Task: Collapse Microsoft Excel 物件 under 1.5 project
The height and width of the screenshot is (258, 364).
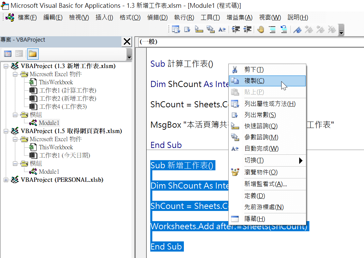Action: point(15,139)
